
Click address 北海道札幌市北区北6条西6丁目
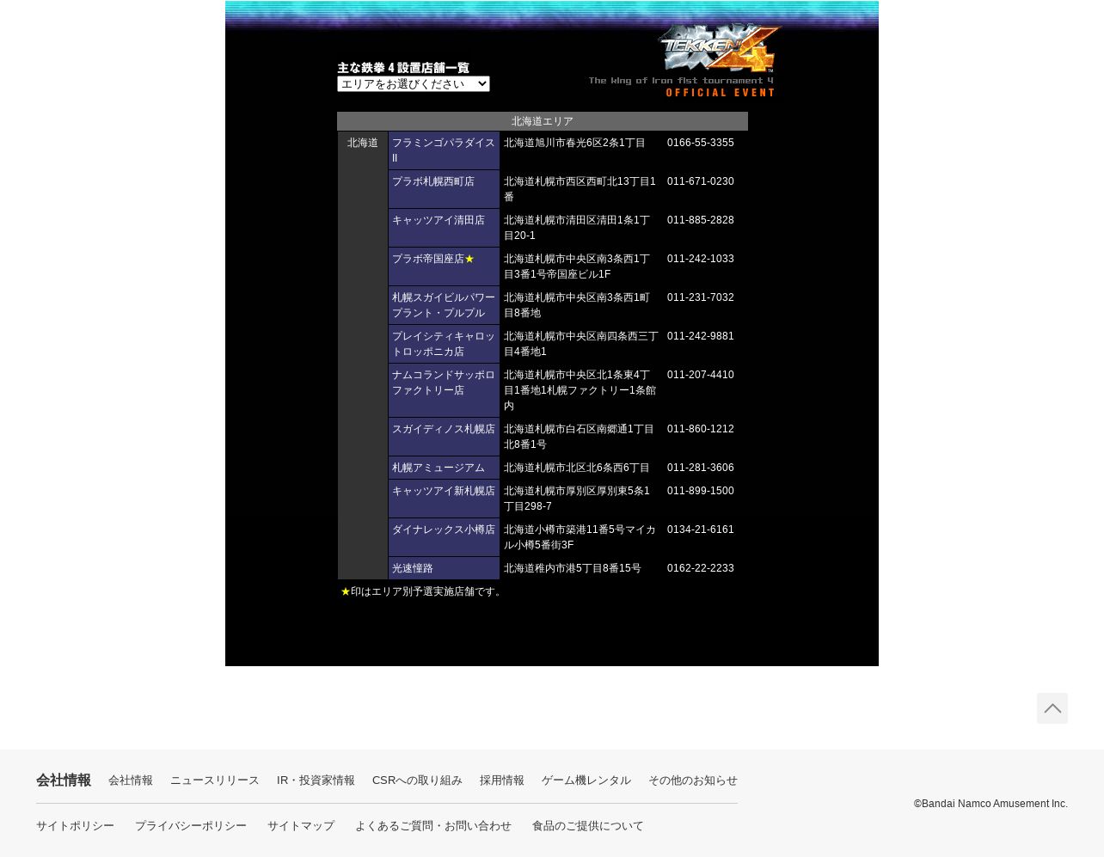point(577,468)
